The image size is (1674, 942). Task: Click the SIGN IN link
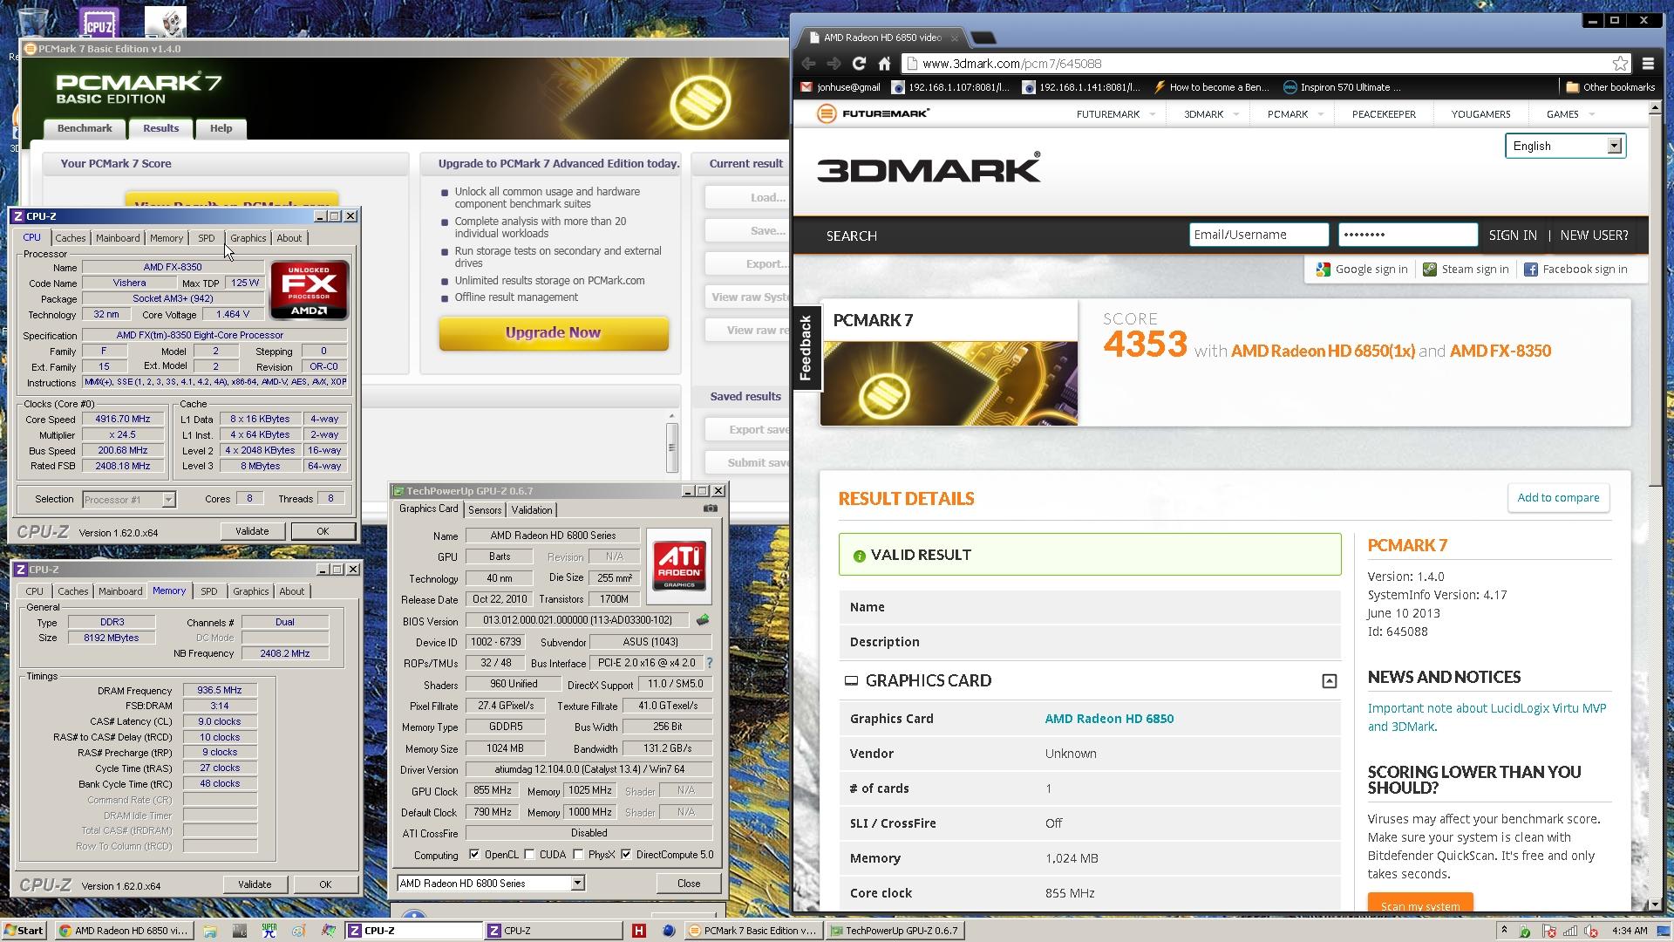coord(1513,235)
